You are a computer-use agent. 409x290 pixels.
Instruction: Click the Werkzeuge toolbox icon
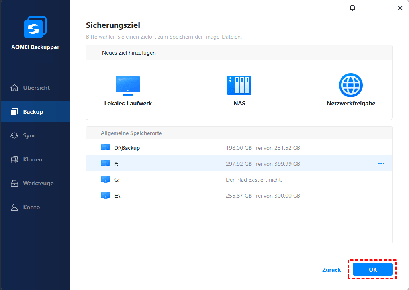14,184
